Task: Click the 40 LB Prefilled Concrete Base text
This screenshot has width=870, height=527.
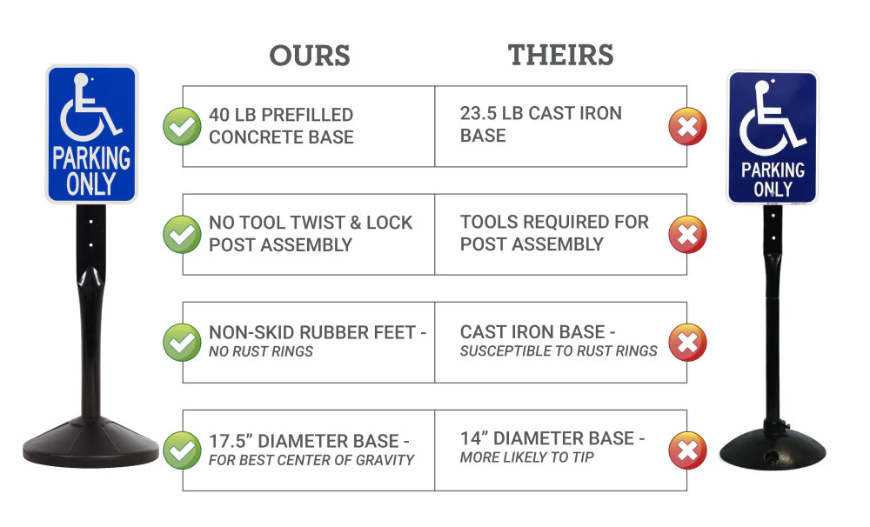Action: coord(281,126)
